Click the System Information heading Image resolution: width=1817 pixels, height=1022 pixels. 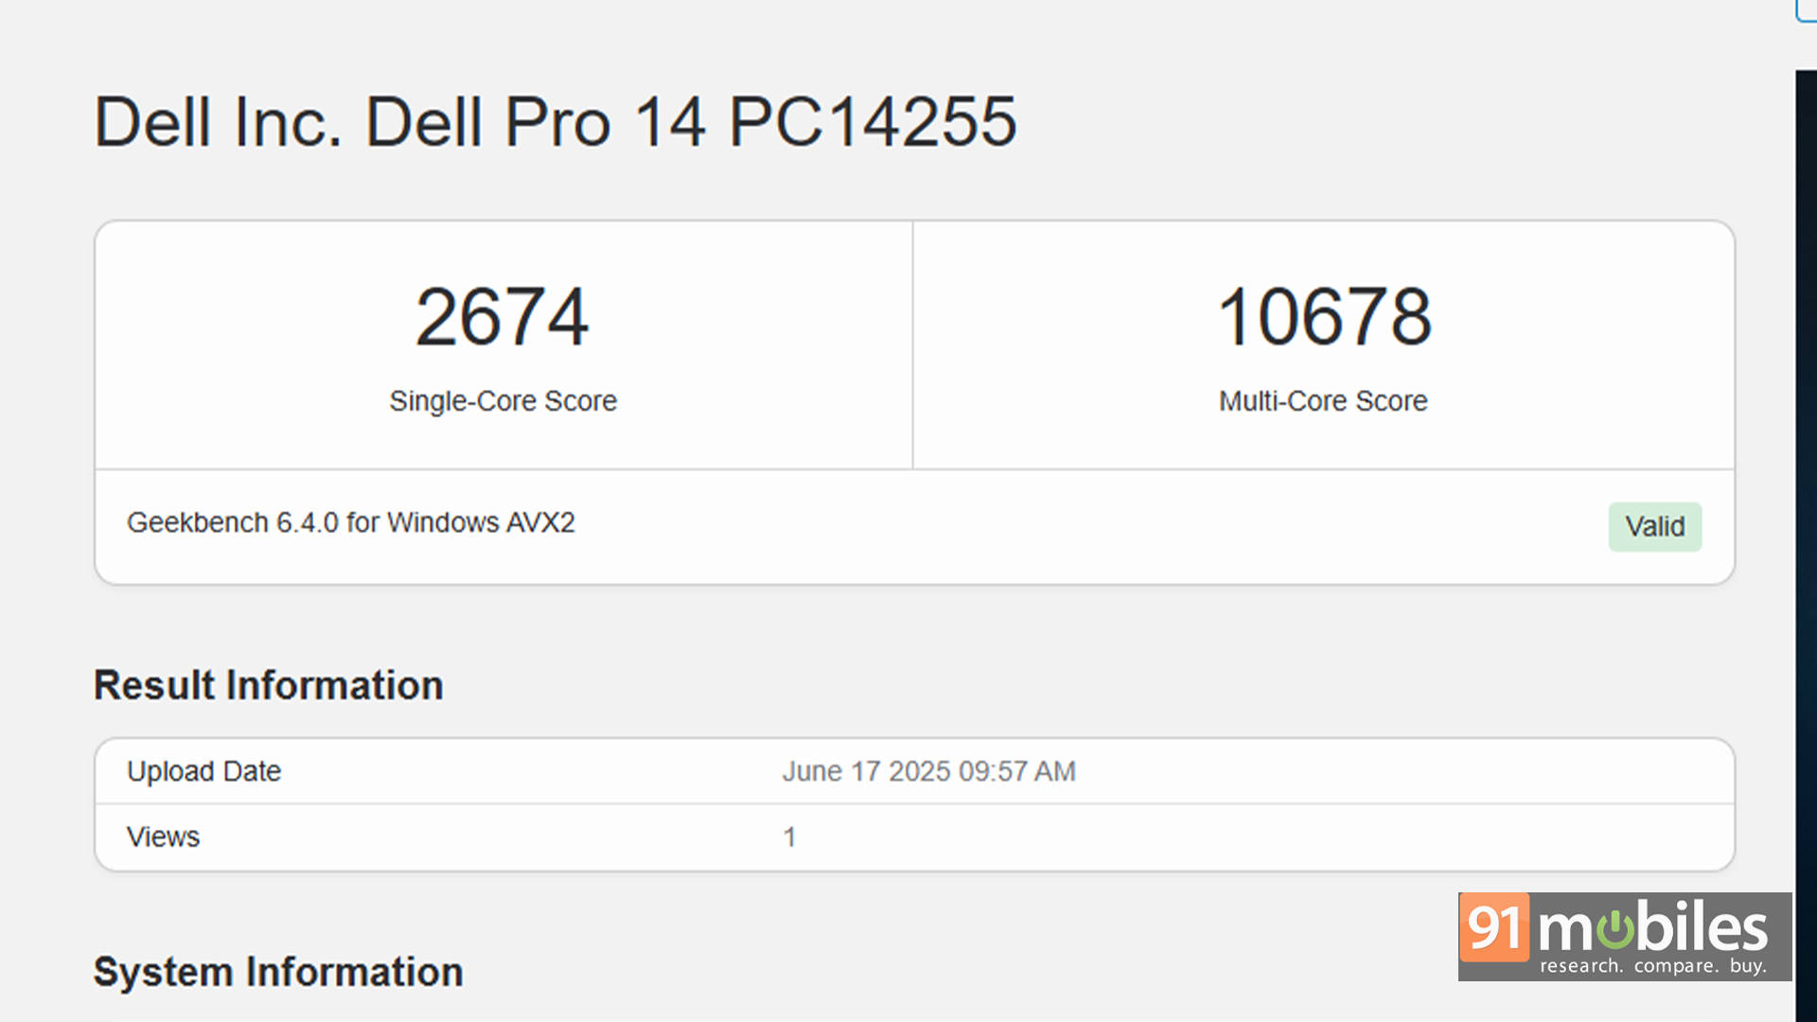point(278,972)
